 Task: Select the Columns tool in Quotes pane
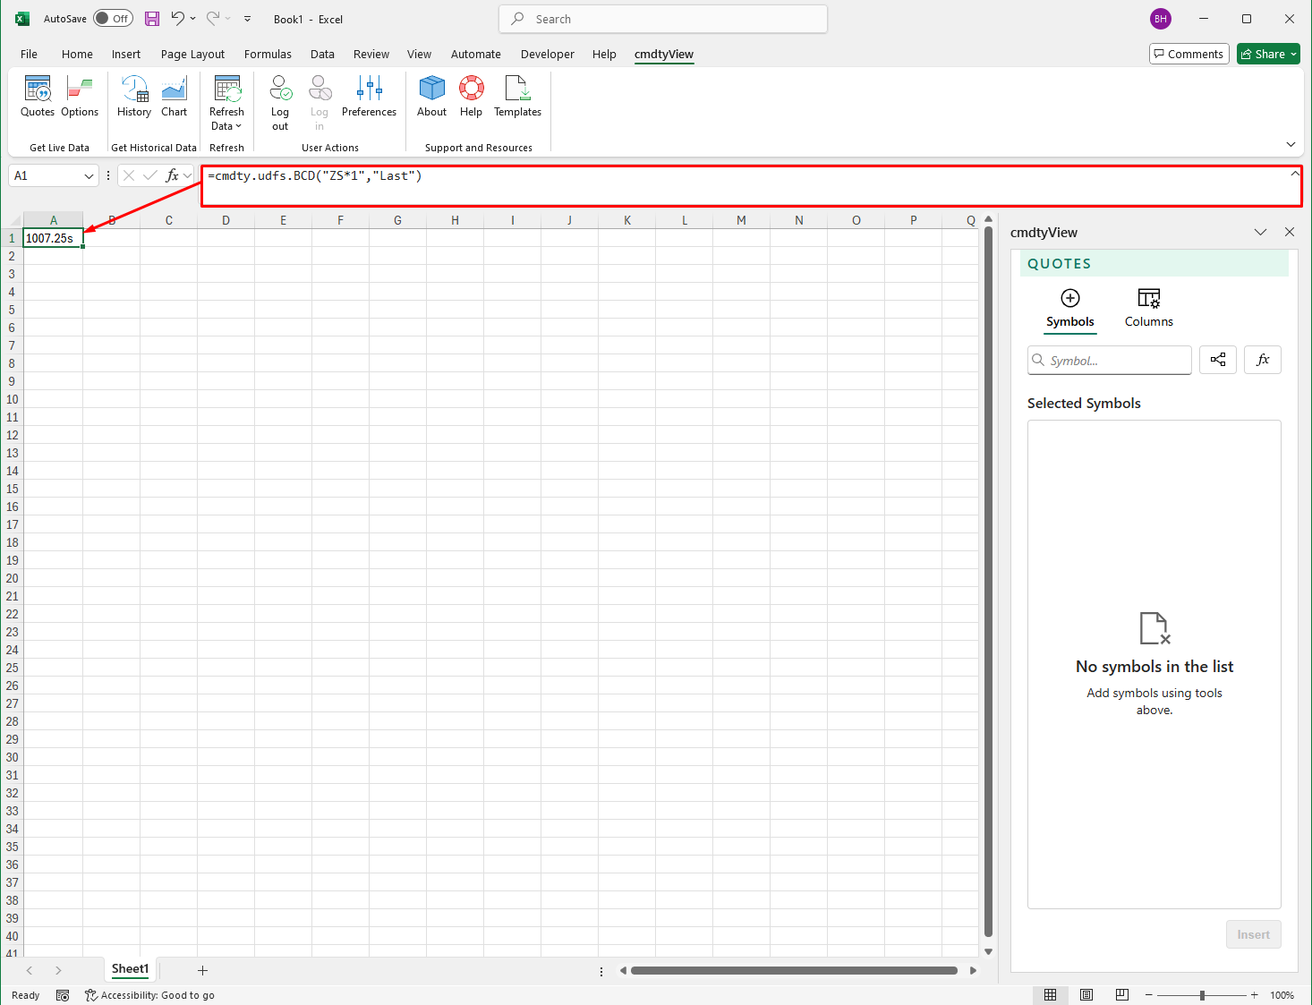pyautogui.click(x=1149, y=309)
